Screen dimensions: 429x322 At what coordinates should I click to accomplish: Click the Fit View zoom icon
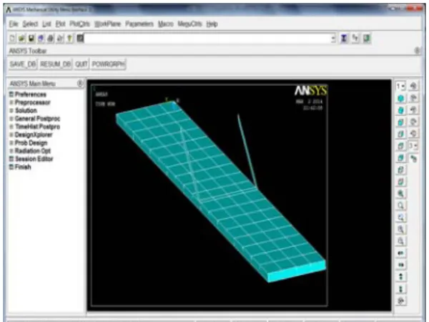click(x=400, y=194)
